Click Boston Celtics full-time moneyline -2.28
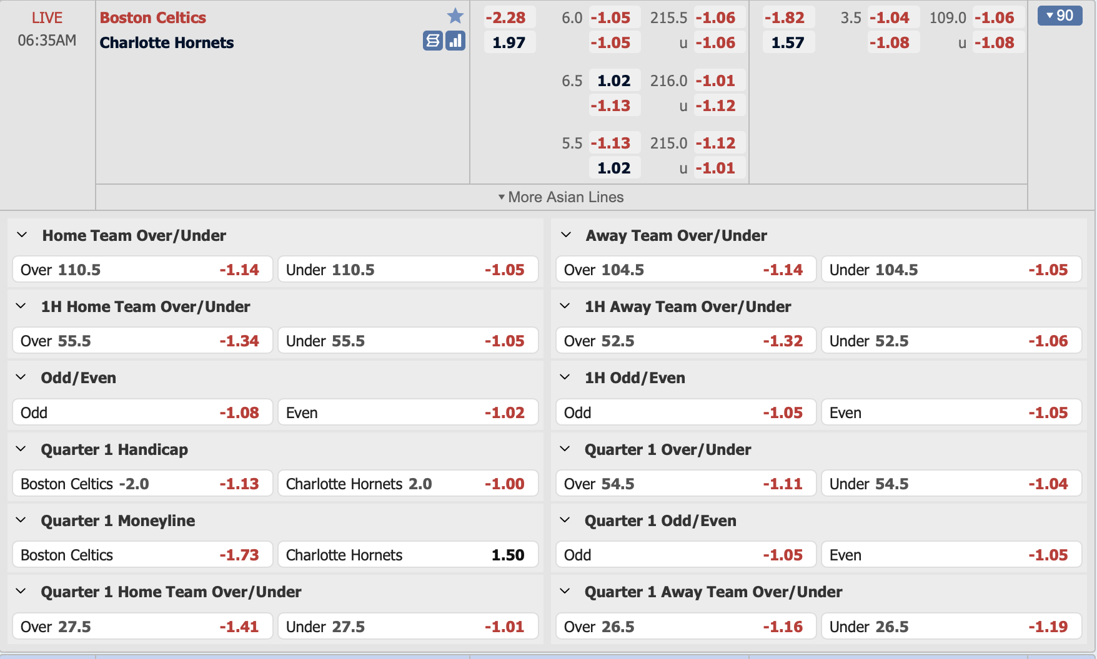1097x659 pixels. click(509, 17)
